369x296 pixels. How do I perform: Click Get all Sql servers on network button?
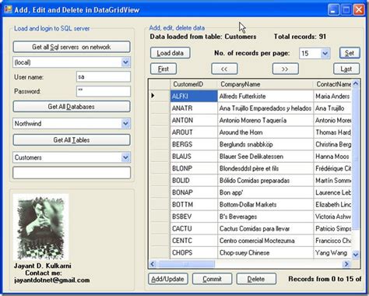(72, 47)
